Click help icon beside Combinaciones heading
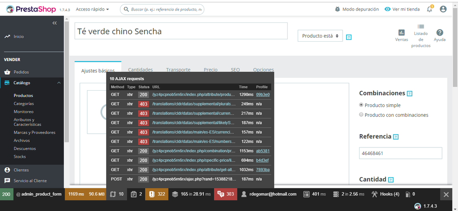Screen dimensions: 458x211 click(x=409, y=94)
